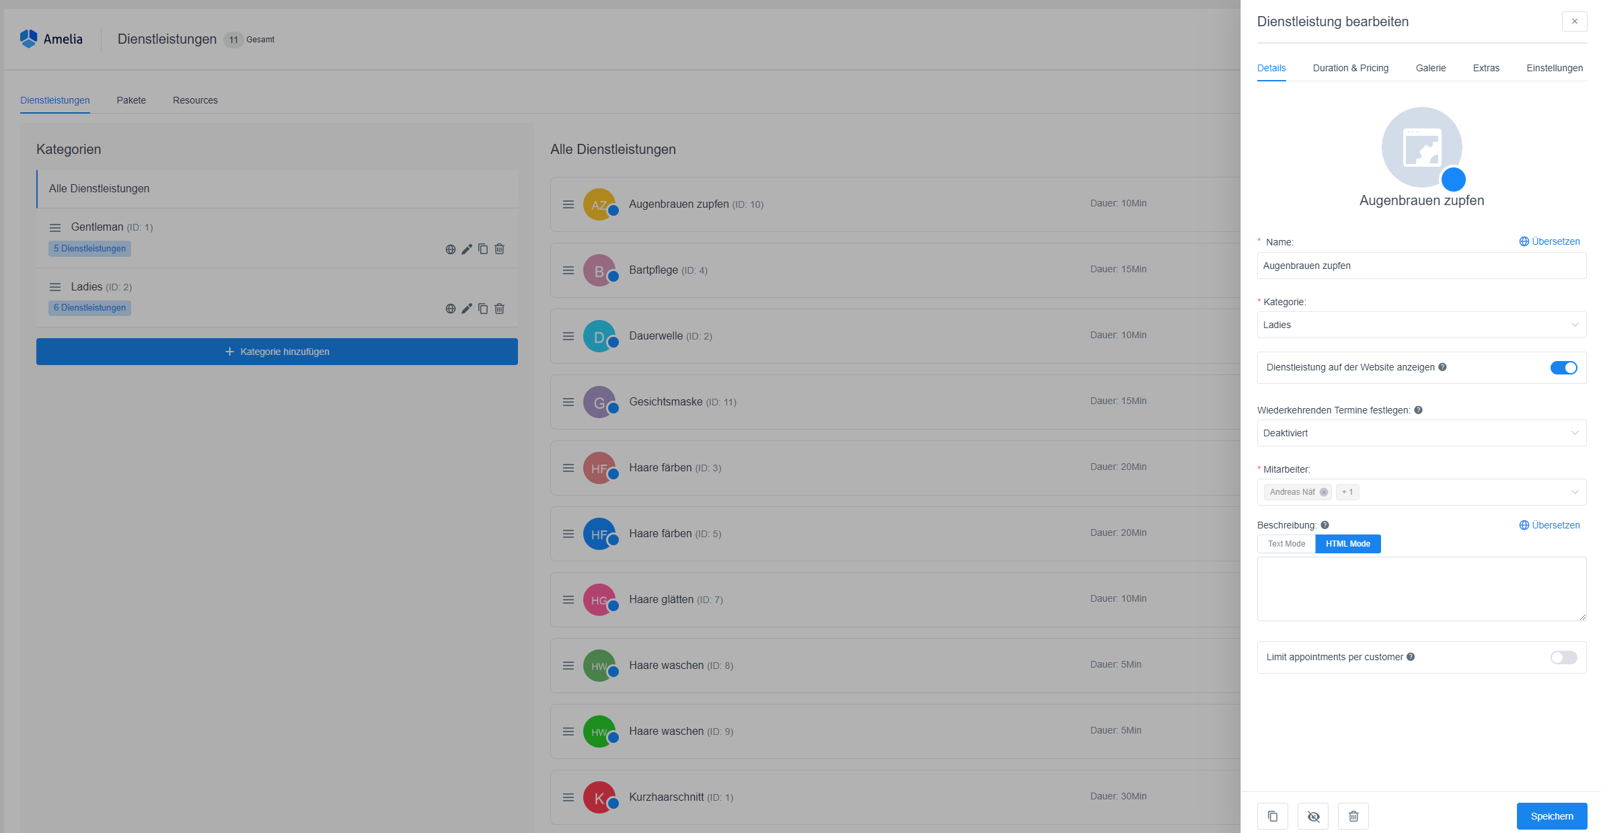
Task: Click the edit pencil icon for Gentleman category
Action: (467, 249)
